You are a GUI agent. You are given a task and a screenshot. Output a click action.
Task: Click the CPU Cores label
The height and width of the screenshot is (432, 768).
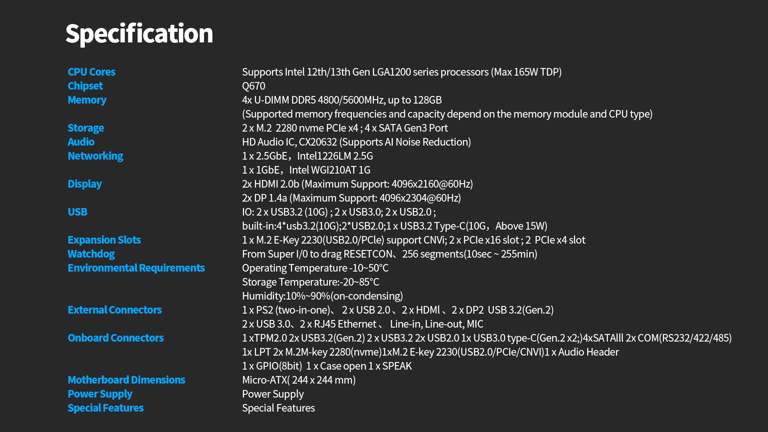[91, 72]
